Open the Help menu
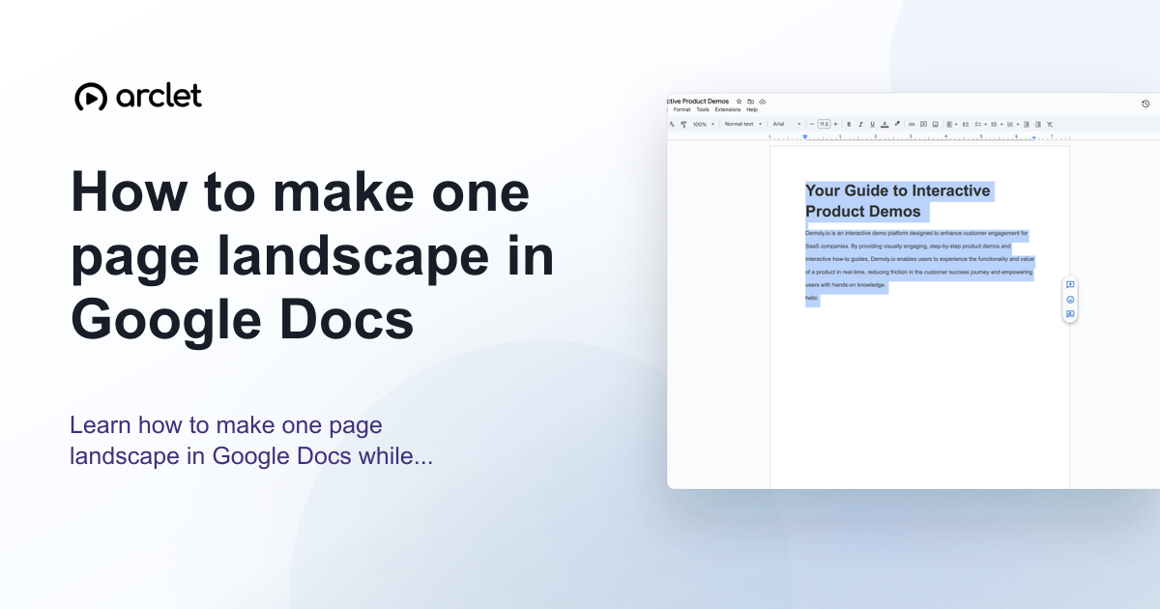This screenshot has height=609, width=1160. (x=752, y=109)
